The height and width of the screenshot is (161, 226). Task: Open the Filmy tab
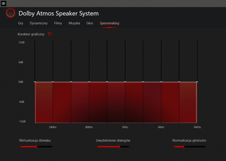point(58,23)
